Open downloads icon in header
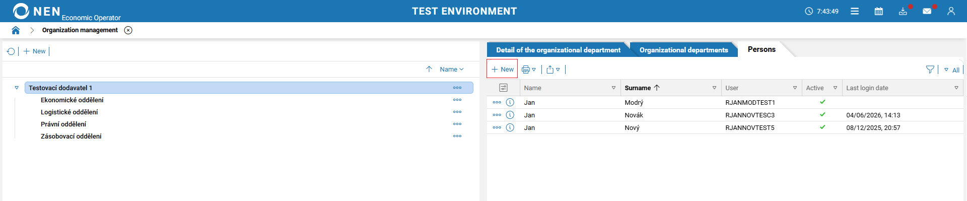Viewport: 967px width, 201px height. pos(903,11)
